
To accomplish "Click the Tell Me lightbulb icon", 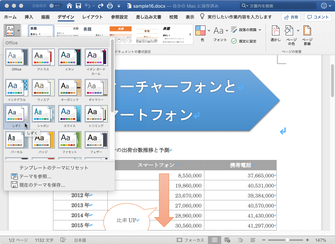I will tap(202, 16).
